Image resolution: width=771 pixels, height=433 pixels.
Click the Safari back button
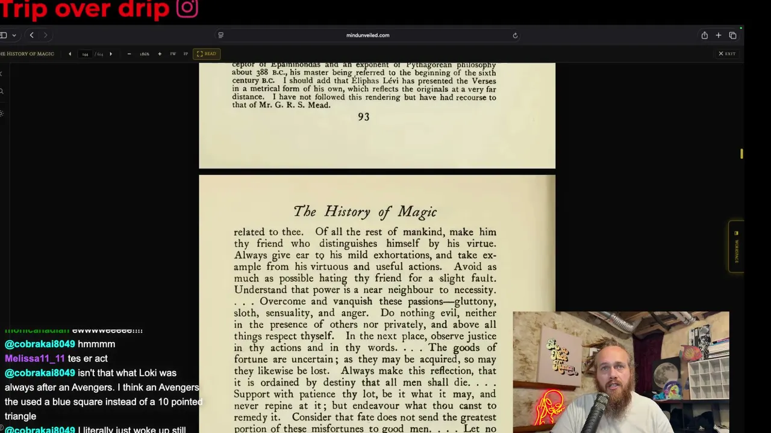32,35
